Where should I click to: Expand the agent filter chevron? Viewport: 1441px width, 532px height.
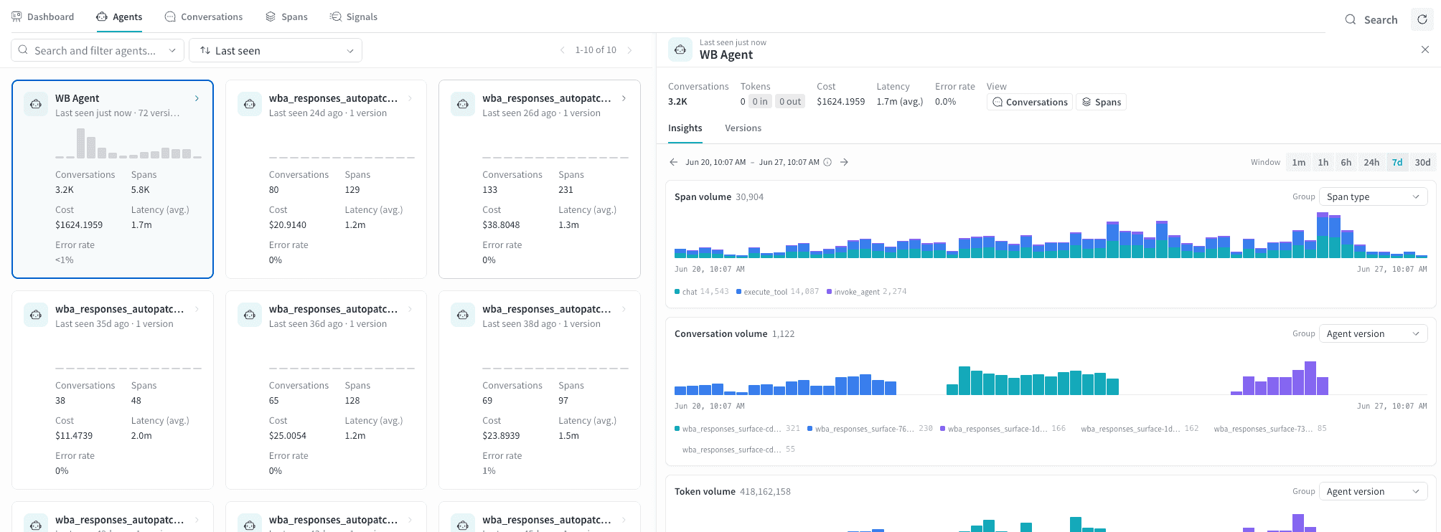(172, 50)
